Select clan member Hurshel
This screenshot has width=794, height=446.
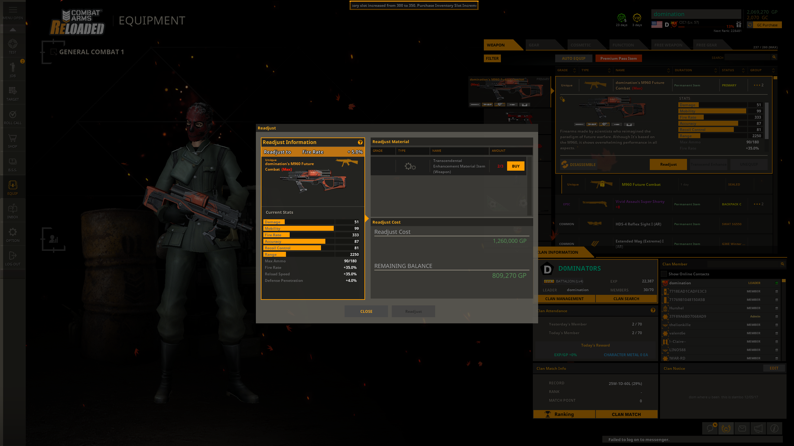pos(721,308)
